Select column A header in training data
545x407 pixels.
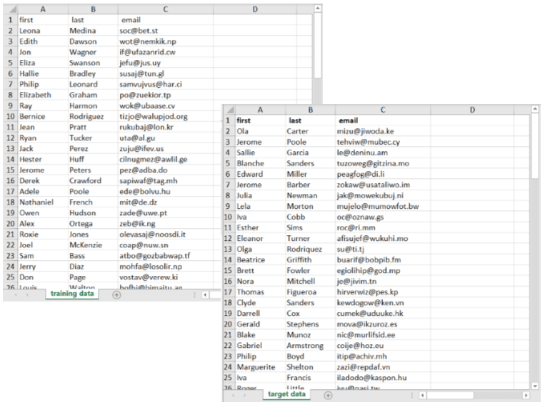(43, 9)
